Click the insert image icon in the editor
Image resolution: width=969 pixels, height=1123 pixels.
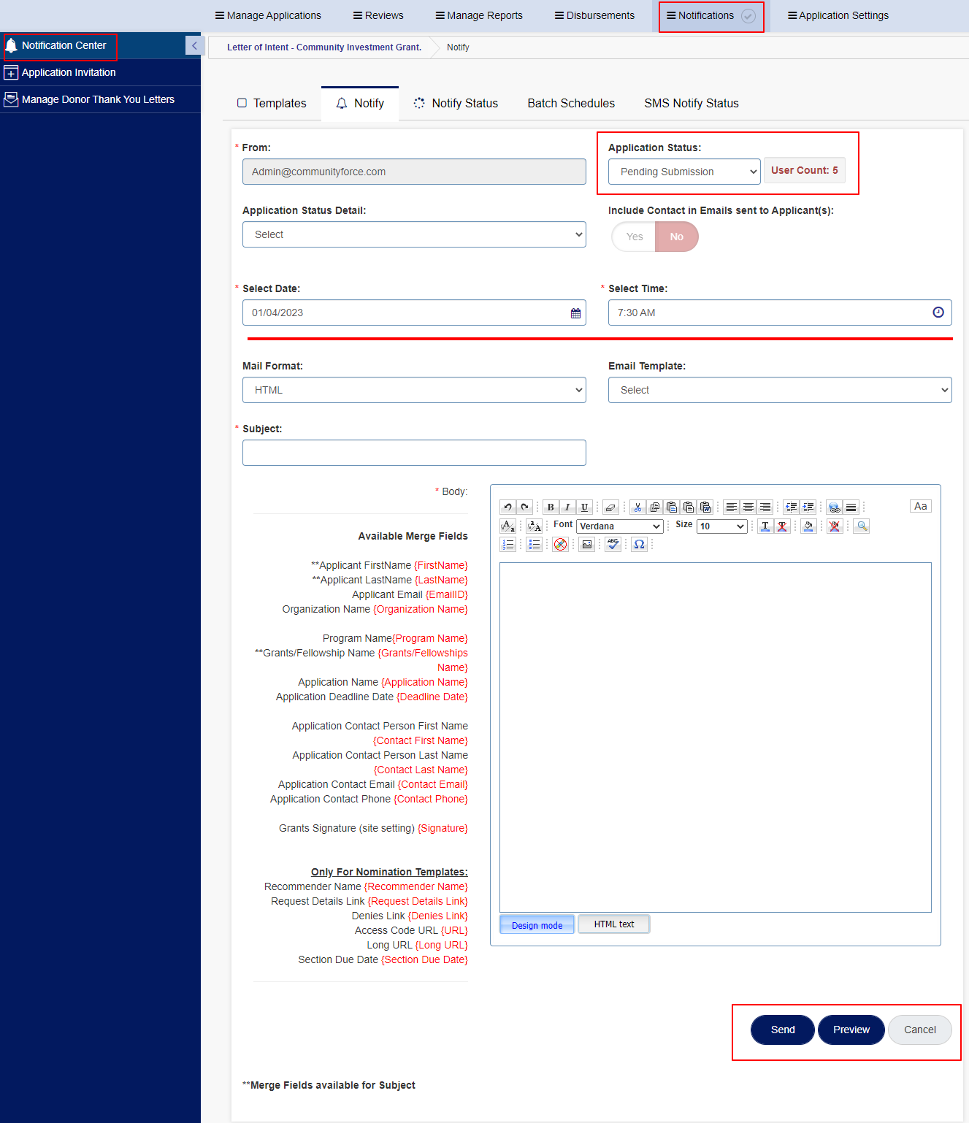(x=586, y=545)
